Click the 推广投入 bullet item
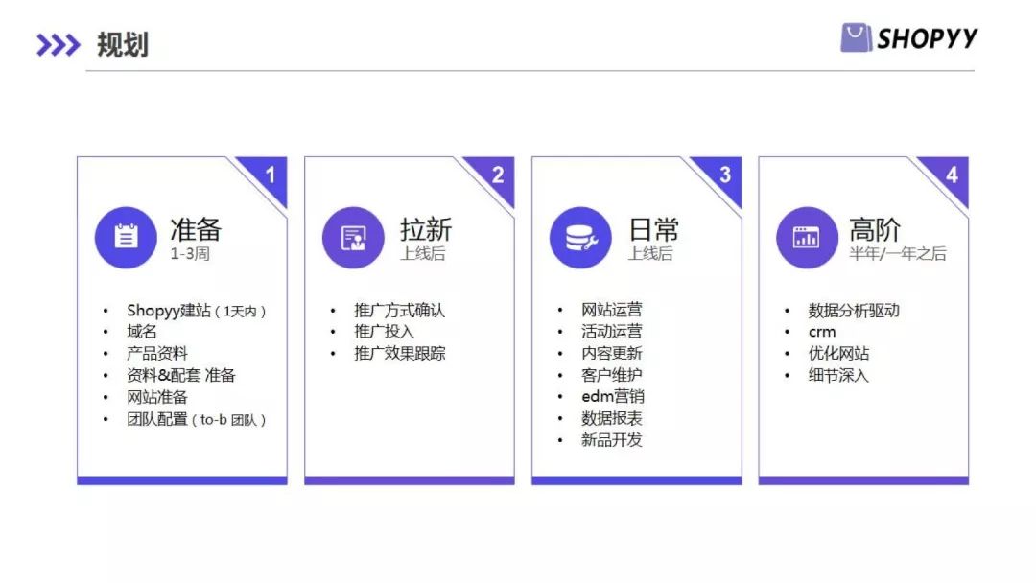This screenshot has width=1036, height=583. click(x=385, y=332)
